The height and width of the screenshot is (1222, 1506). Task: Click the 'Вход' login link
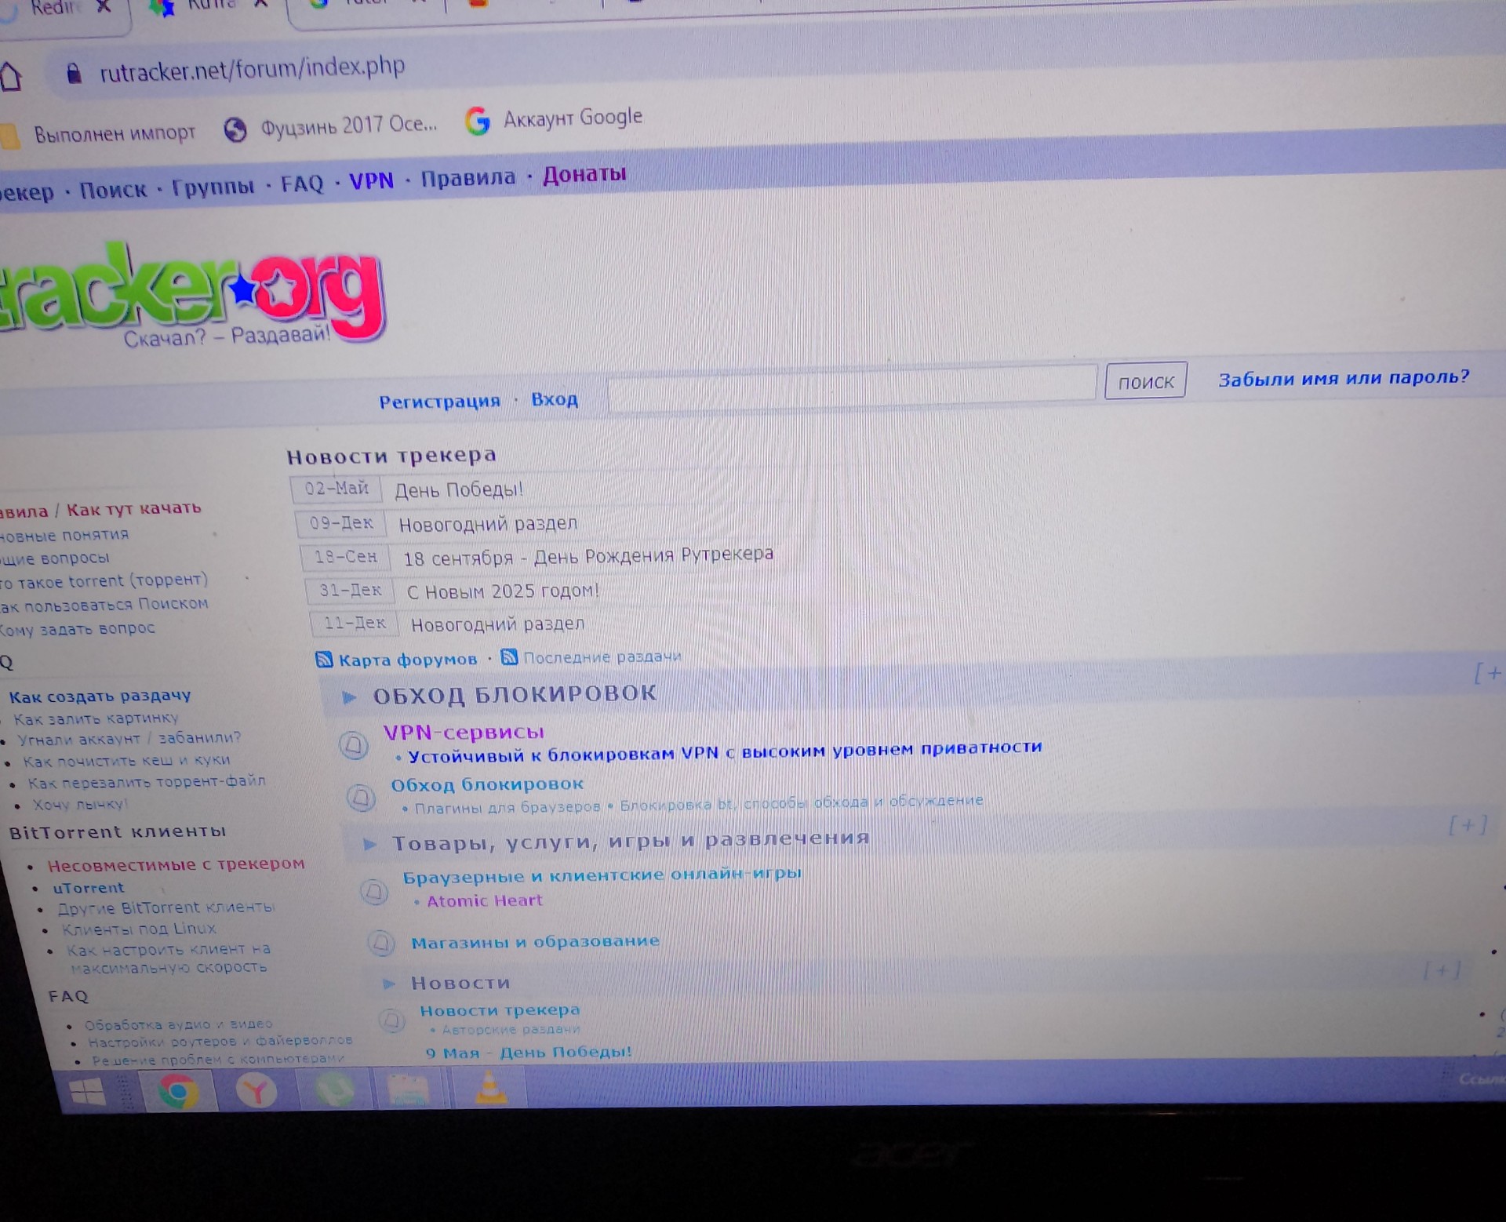pos(555,399)
